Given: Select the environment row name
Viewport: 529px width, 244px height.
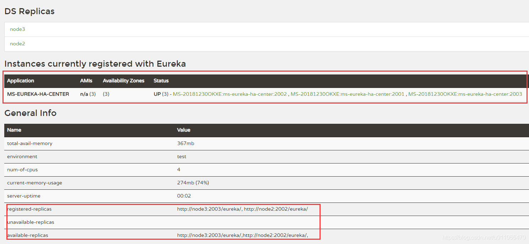Looking at the screenshot, I should click(x=22, y=156).
